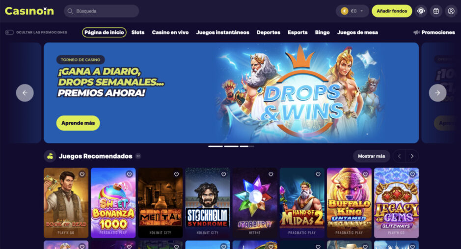Select the first banner progress indicator

tap(216, 146)
